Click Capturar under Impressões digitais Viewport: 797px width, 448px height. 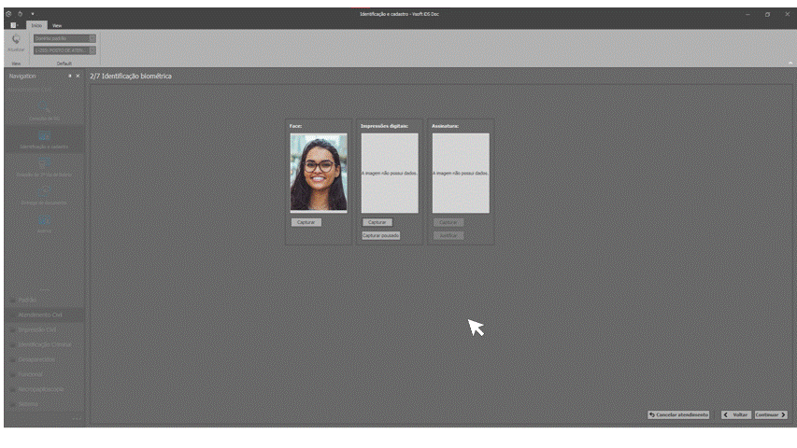pos(377,222)
